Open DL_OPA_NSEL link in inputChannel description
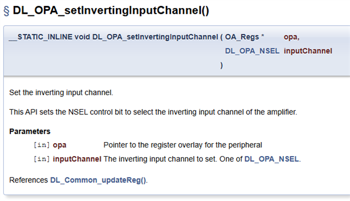The width and height of the screenshot is (350, 201). (272, 159)
